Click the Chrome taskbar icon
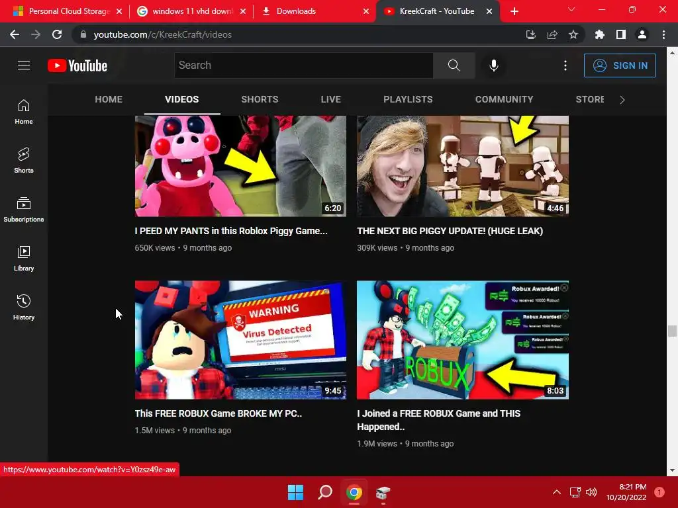The image size is (678, 508). click(x=354, y=492)
